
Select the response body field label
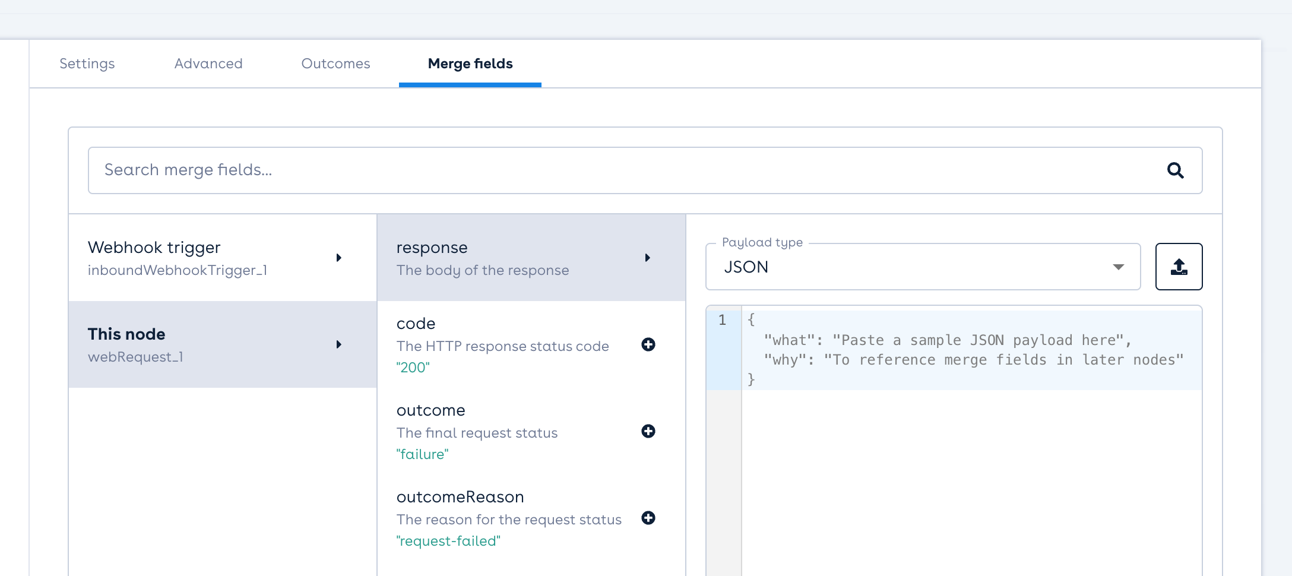click(x=432, y=248)
